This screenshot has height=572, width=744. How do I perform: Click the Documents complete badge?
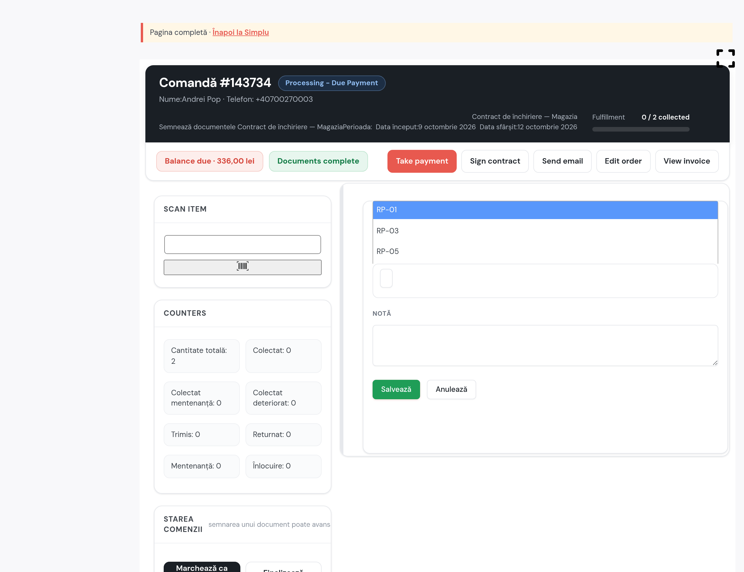tap(318, 161)
